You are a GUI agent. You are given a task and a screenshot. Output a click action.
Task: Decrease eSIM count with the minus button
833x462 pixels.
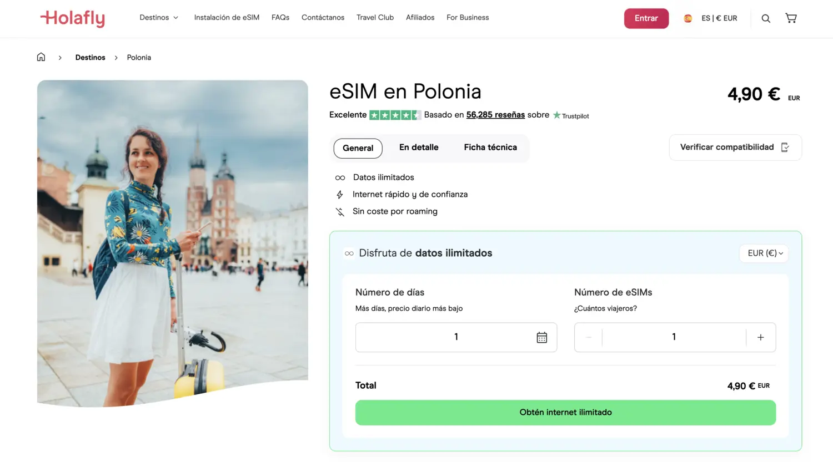point(588,337)
